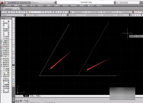Click the keyword search input field
Viewport: 143px width, 103px height.
click(x=127, y=3)
